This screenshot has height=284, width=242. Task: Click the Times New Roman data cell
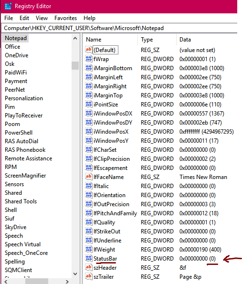[203, 177]
